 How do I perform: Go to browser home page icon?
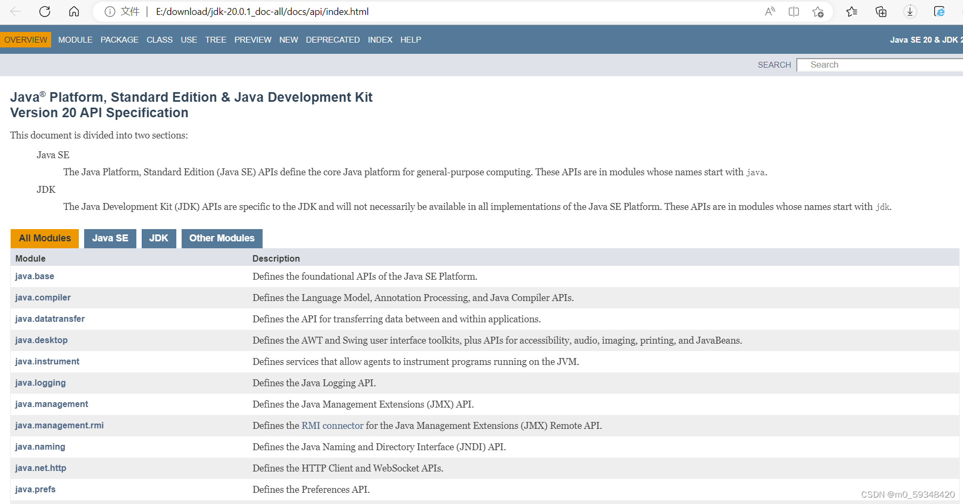coord(74,11)
